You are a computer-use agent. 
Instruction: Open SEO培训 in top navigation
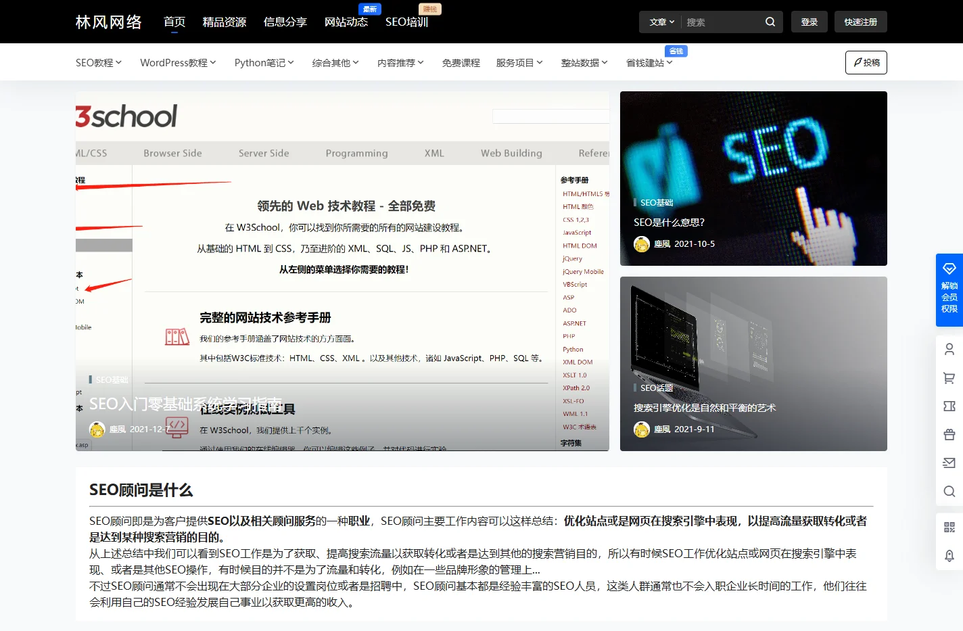coord(406,22)
